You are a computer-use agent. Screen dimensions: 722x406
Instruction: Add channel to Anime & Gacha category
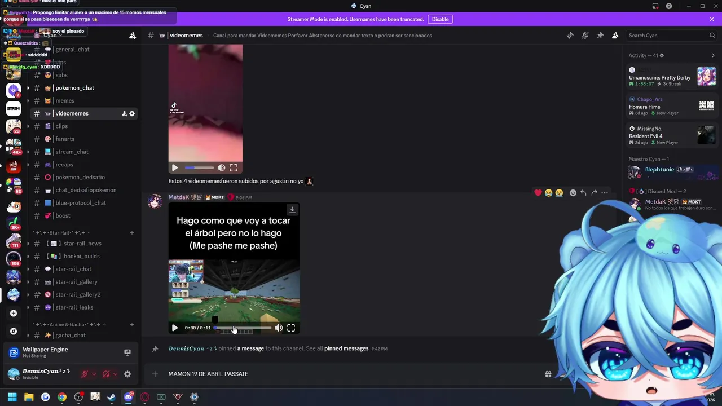click(x=132, y=325)
